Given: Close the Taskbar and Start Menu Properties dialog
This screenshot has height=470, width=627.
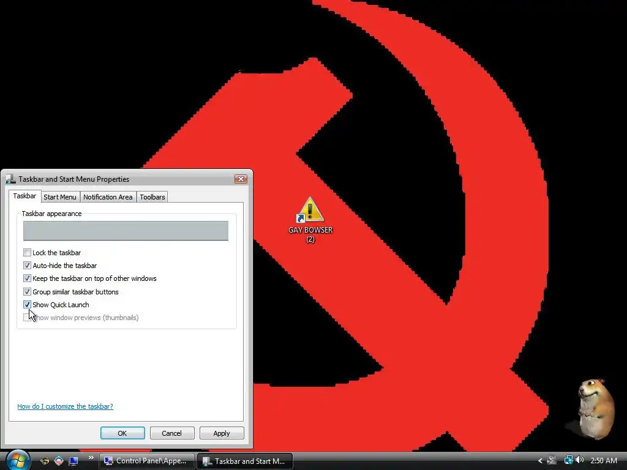Looking at the screenshot, I should click(x=241, y=179).
